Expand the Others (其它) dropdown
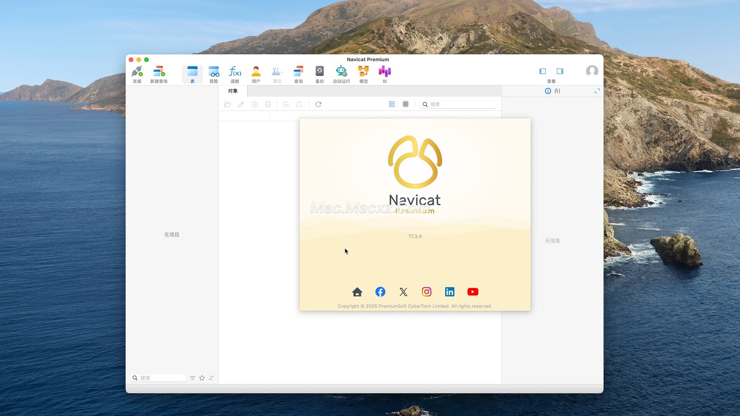The image size is (740, 416). pyautogui.click(x=277, y=72)
